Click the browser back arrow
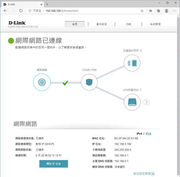This screenshot has width=180, height=177. coord(5,11)
